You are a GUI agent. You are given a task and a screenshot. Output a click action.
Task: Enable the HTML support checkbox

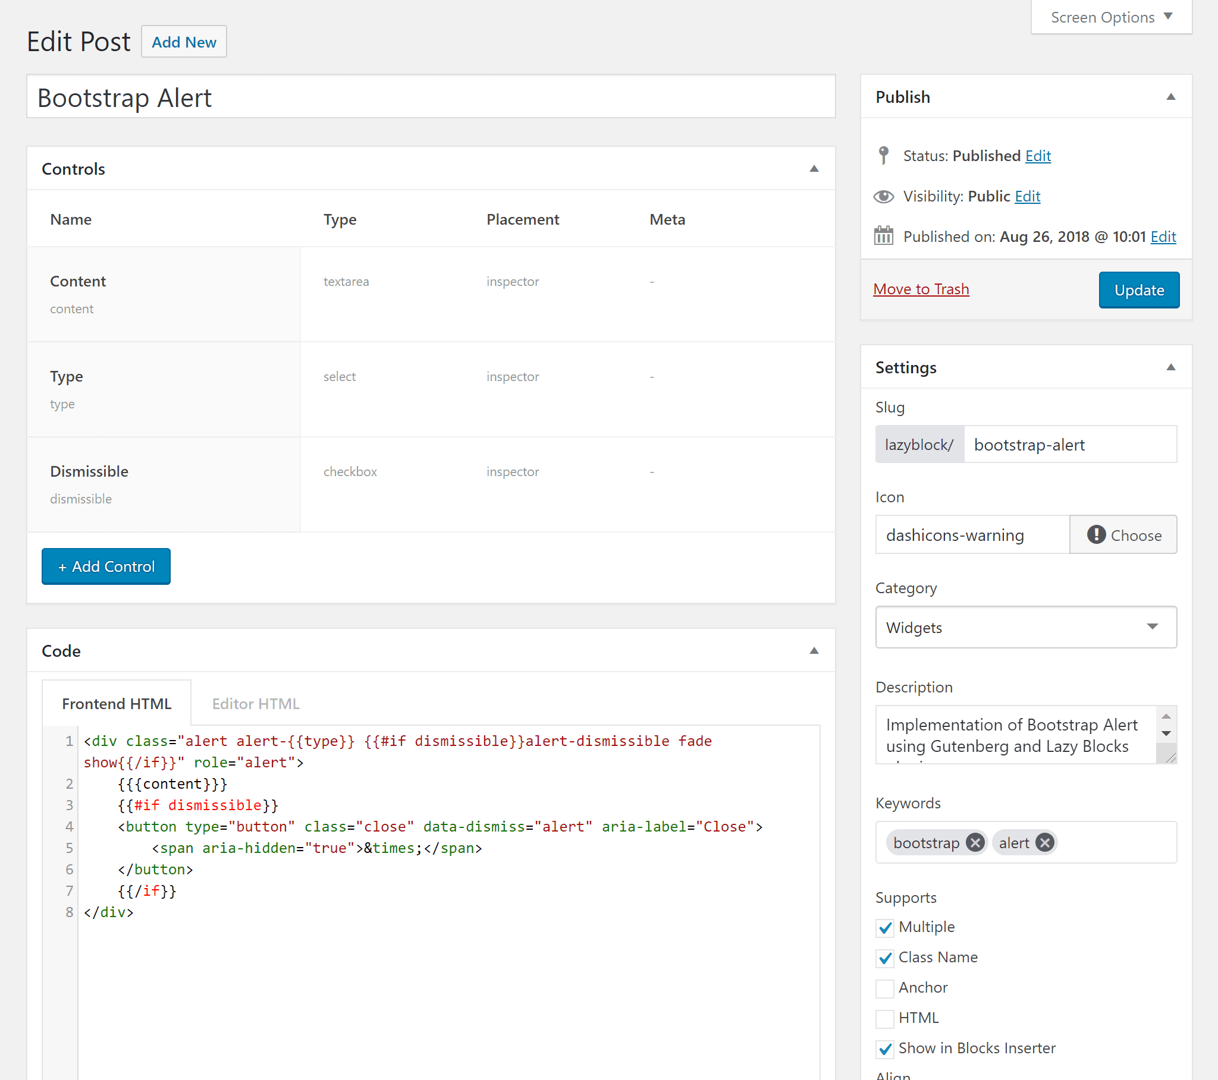point(885,1019)
